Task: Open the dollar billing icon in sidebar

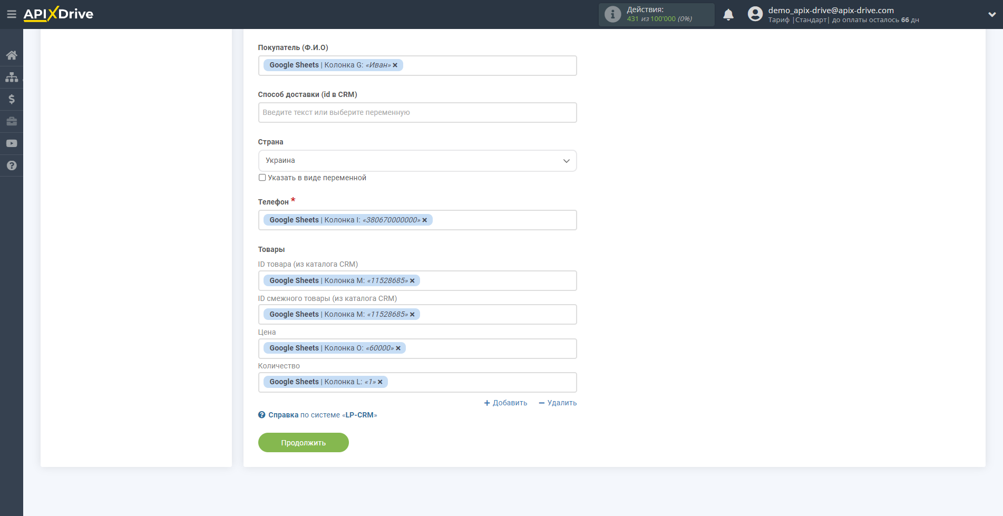Action: tap(12, 99)
